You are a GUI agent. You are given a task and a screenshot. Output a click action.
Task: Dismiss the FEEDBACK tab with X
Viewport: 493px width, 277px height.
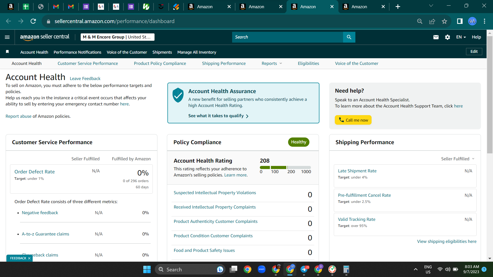click(x=29, y=258)
